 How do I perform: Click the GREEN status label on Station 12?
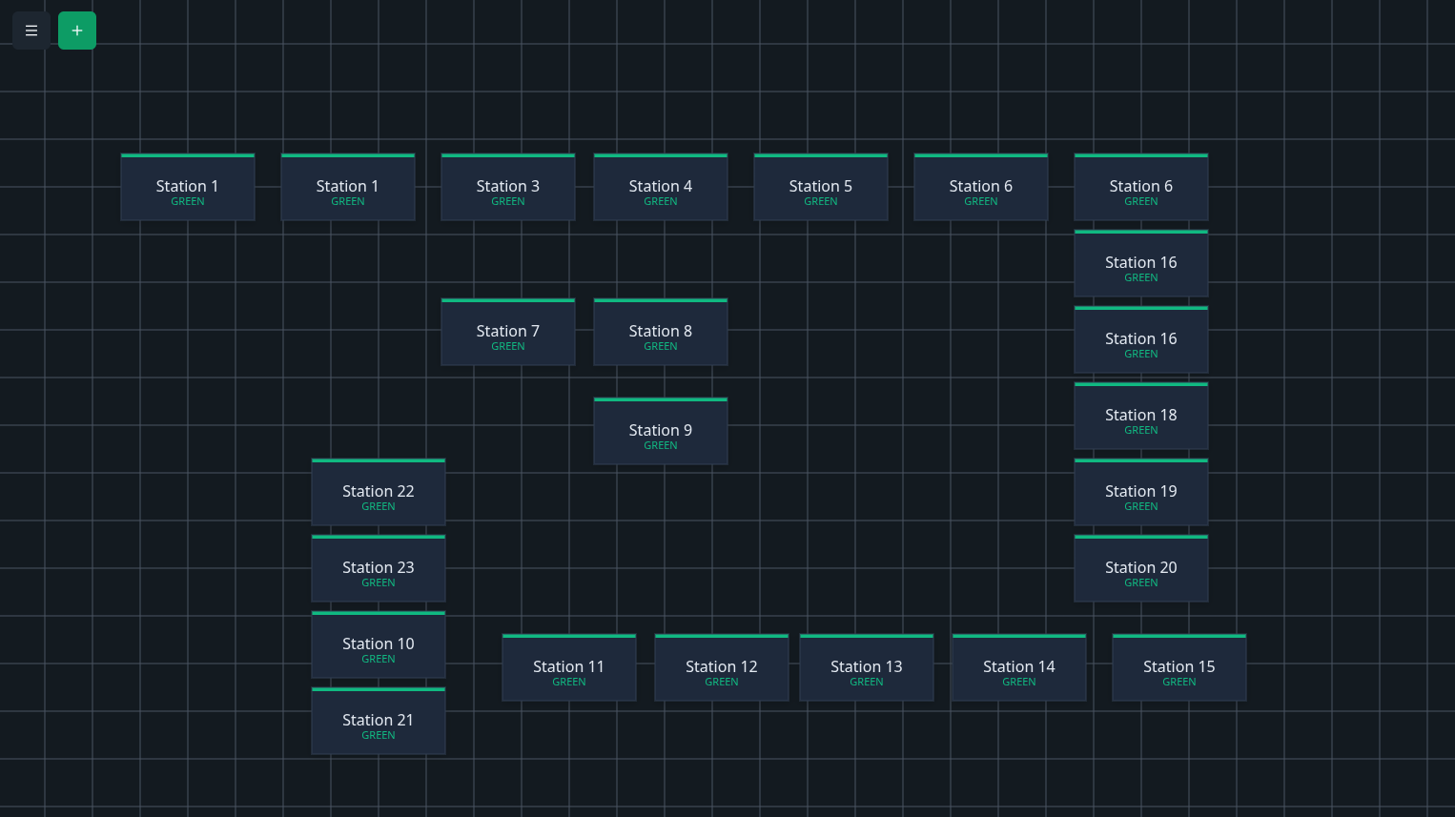(721, 682)
